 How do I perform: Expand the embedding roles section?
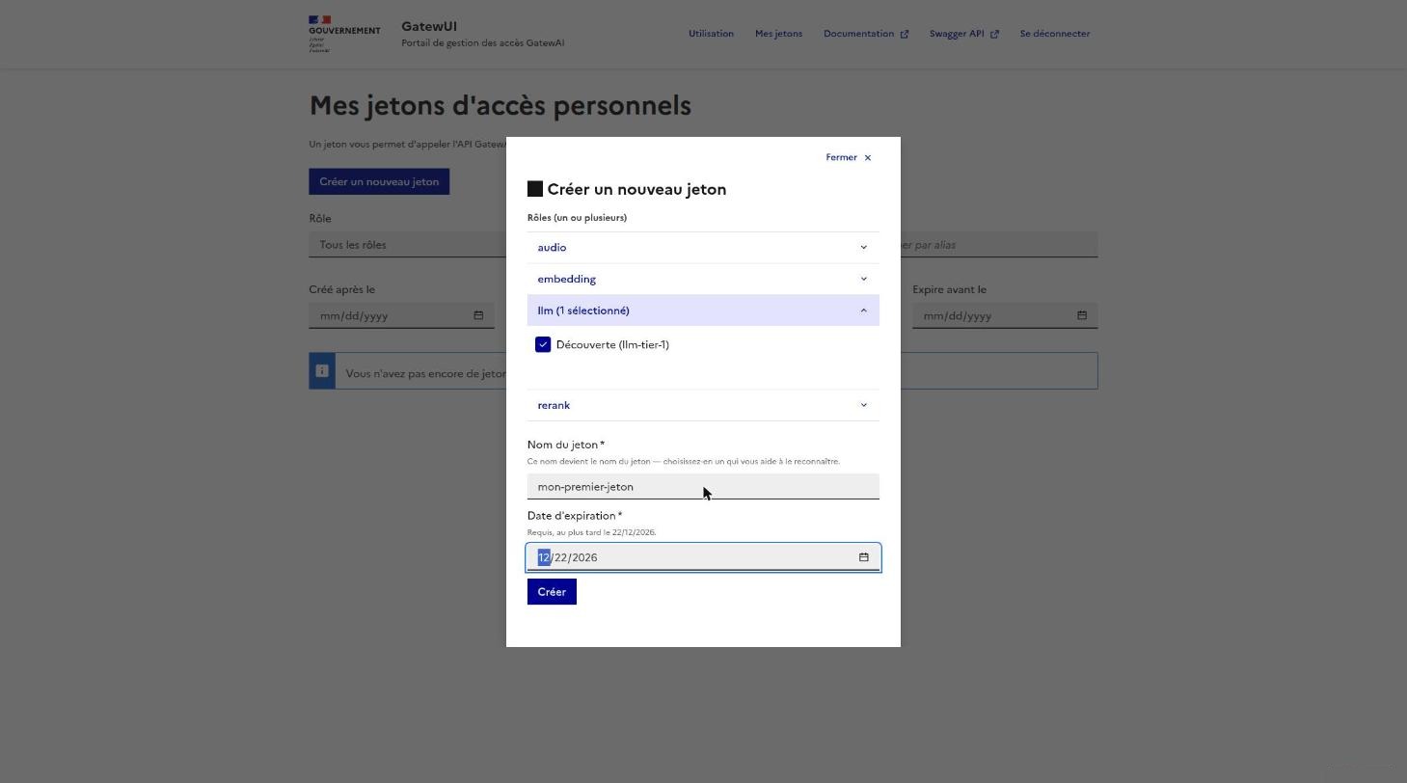click(703, 280)
